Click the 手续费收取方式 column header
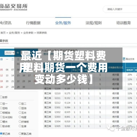The width and height of the screenshot is (137, 137). coord(116,68)
